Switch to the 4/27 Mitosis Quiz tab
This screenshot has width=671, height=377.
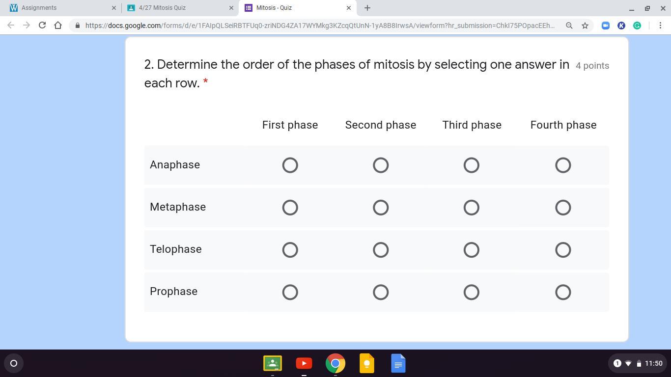pos(177,8)
